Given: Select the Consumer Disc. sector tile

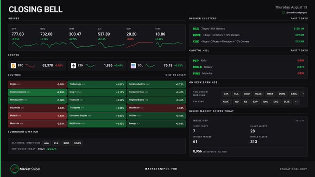Looking at the screenshot, I should click(156, 92).
